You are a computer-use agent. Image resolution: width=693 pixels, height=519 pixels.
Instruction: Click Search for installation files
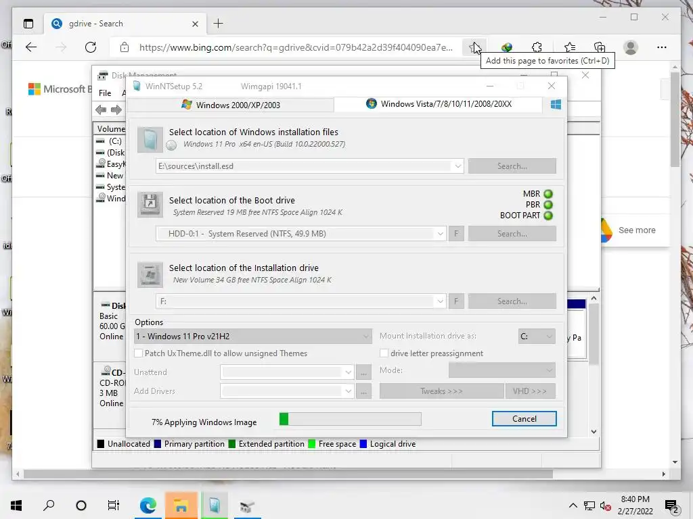click(512, 166)
